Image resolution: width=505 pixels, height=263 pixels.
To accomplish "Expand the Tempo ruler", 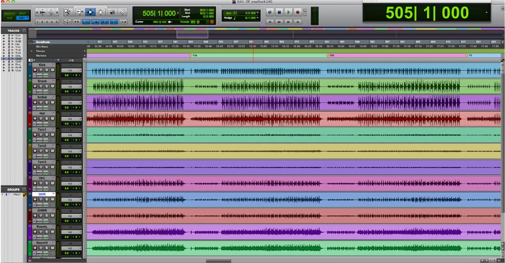I will 32,50.
